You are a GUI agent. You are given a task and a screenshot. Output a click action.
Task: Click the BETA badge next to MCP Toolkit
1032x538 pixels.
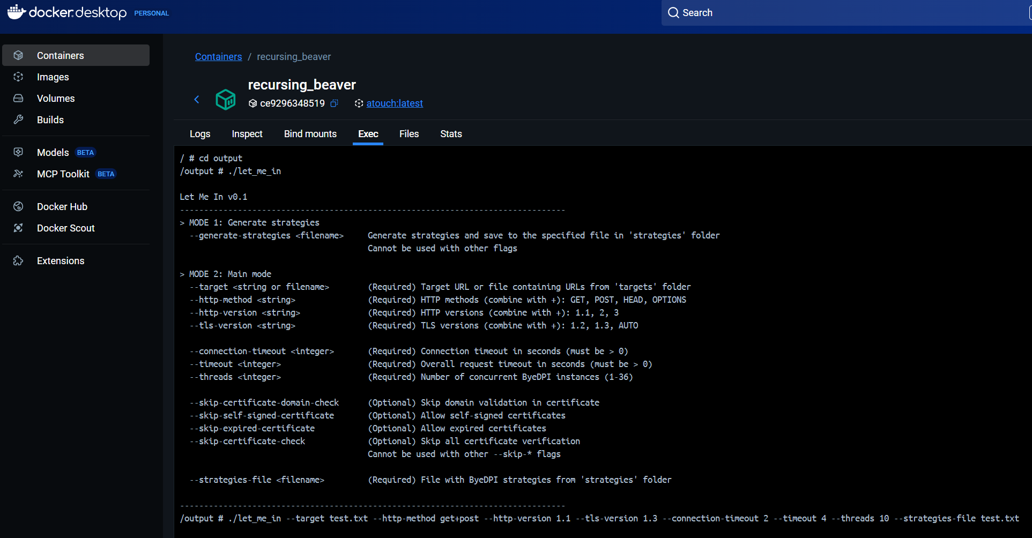click(106, 174)
